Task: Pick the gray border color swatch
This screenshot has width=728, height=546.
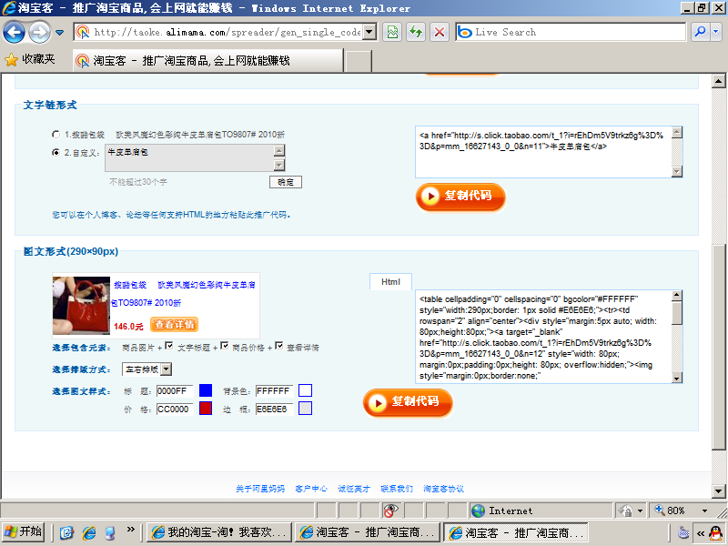Action: coord(305,408)
